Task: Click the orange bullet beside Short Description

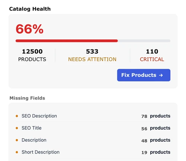Action: [x=17, y=152]
